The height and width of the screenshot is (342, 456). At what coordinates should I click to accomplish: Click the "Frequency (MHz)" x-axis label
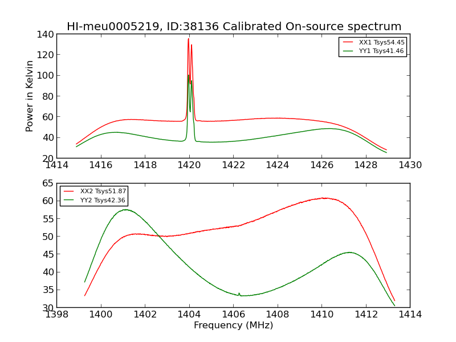[x=233, y=325]
